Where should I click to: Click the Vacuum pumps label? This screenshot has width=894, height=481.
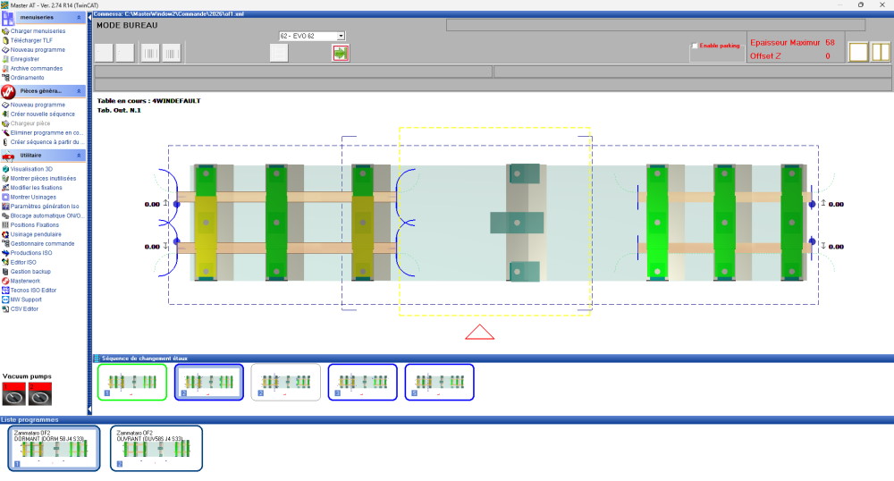[27, 376]
